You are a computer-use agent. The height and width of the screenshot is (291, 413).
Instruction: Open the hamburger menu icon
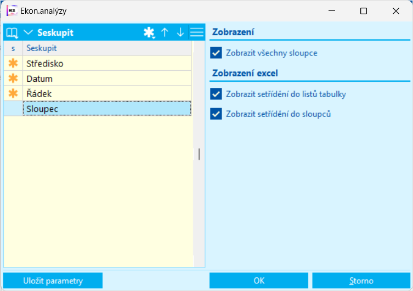[x=196, y=32]
